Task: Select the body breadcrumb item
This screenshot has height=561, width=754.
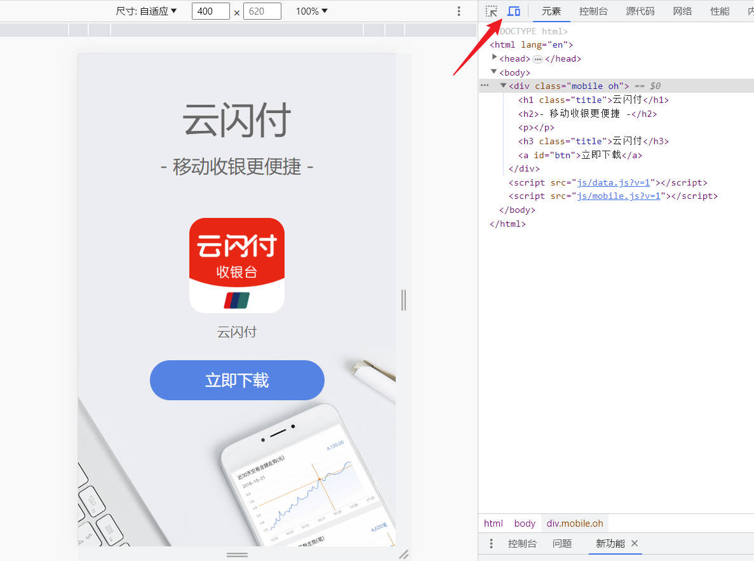Action: 525,523
